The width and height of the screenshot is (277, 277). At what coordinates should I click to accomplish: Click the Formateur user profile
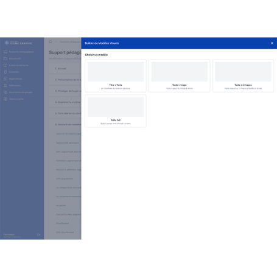12,236
